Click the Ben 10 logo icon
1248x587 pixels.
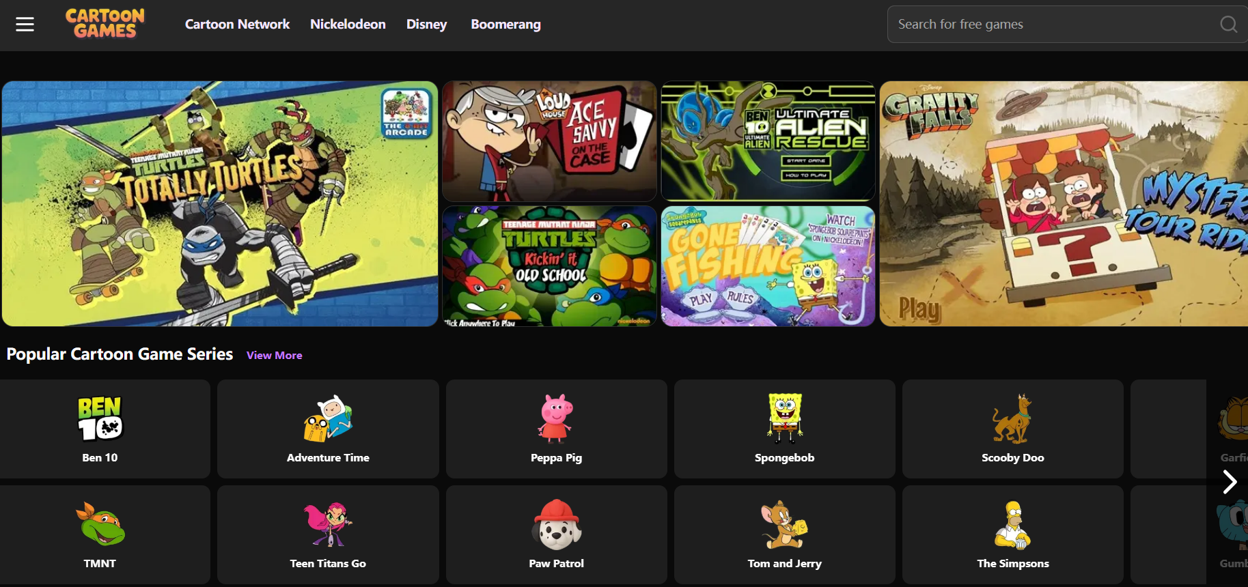click(100, 418)
